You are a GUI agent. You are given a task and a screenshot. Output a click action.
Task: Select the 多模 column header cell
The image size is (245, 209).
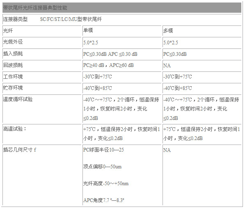(202, 31)
